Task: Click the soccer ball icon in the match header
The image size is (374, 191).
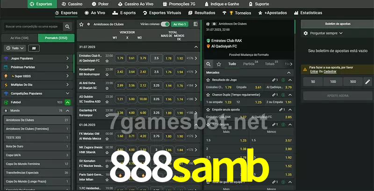Action: 208,24
